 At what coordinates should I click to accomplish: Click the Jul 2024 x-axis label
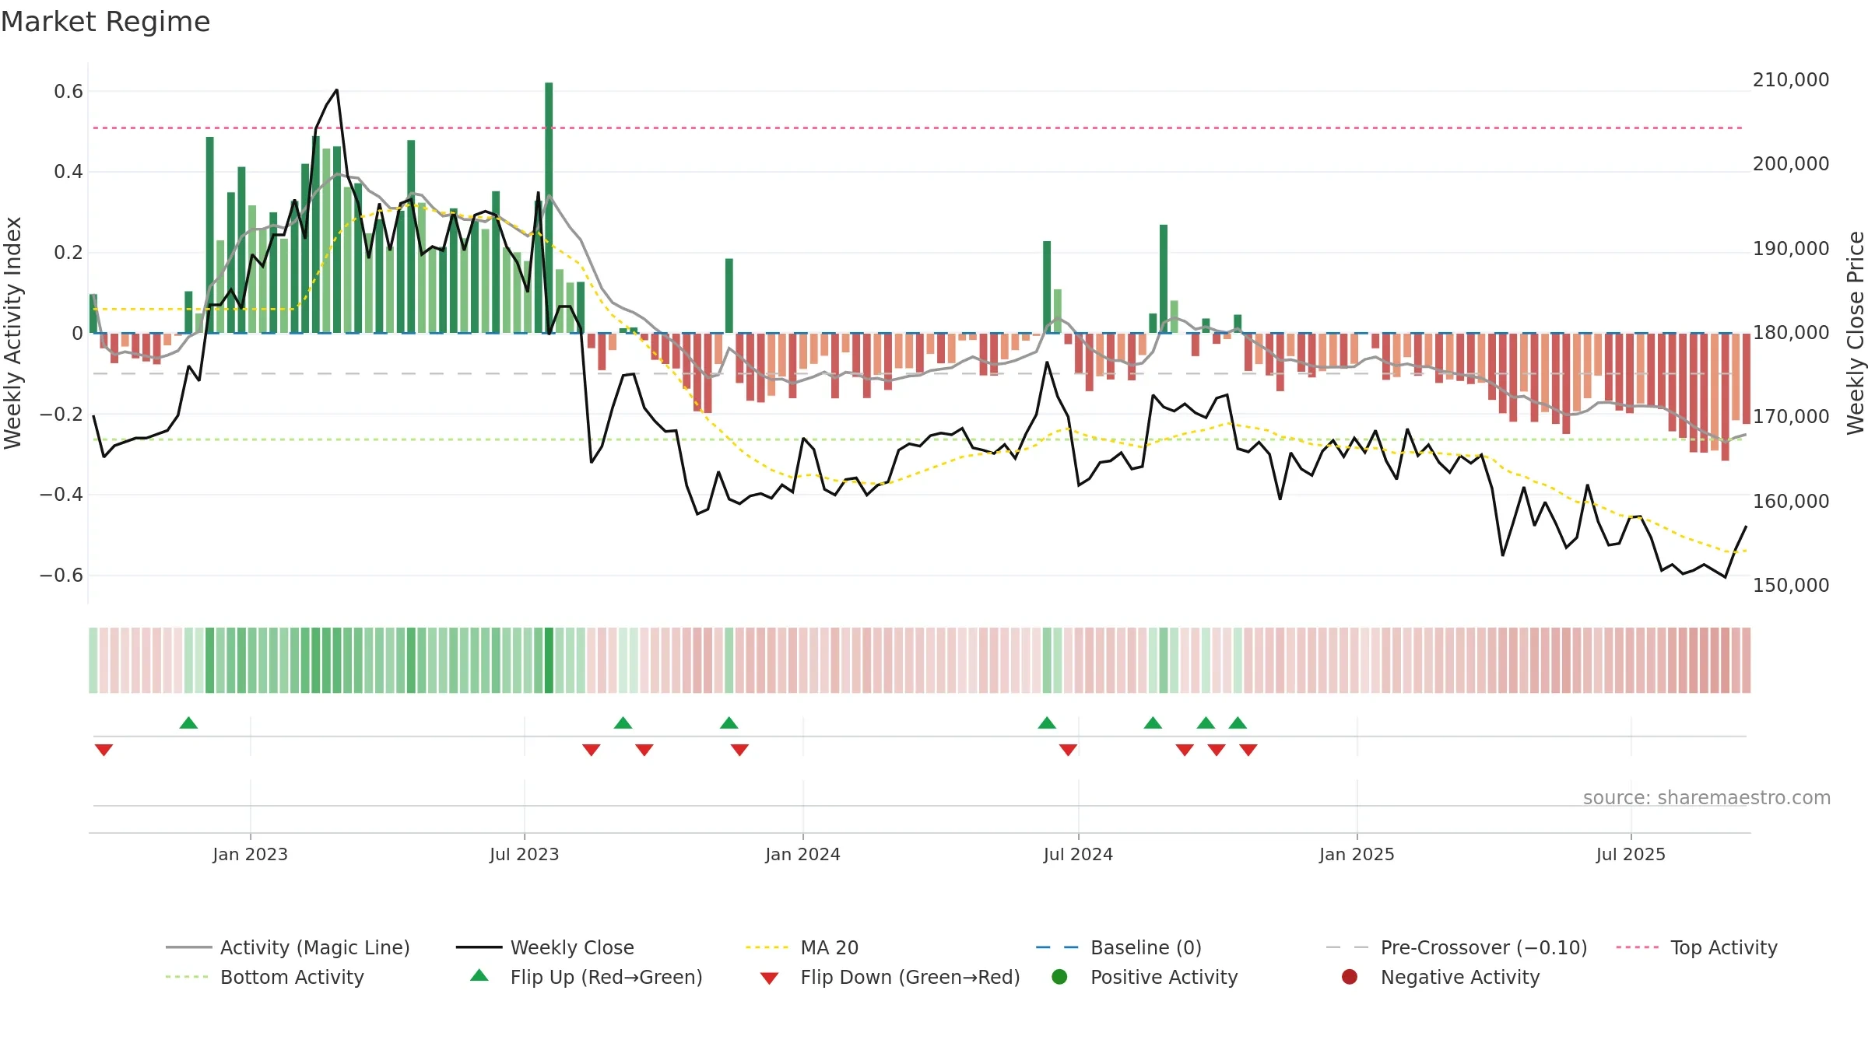(1078, 855)
